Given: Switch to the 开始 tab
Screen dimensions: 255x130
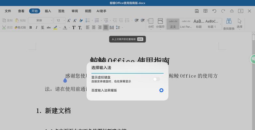Looking at the screenshot, I should 35,11.
